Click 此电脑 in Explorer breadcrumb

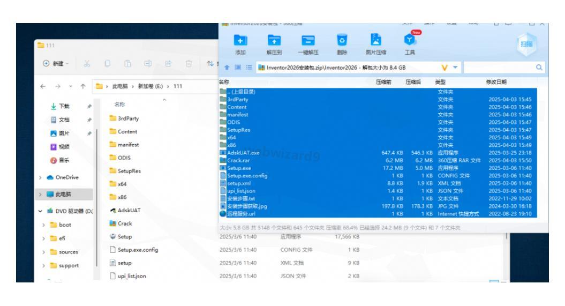tap(120, 86)
